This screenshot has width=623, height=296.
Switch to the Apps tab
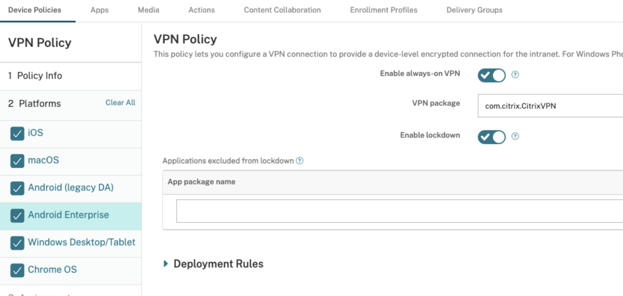(99, 10)
